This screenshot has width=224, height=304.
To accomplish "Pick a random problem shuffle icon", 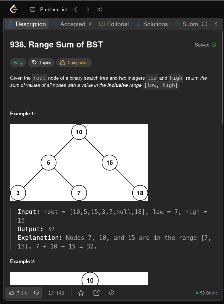I will tap(99, 9).
